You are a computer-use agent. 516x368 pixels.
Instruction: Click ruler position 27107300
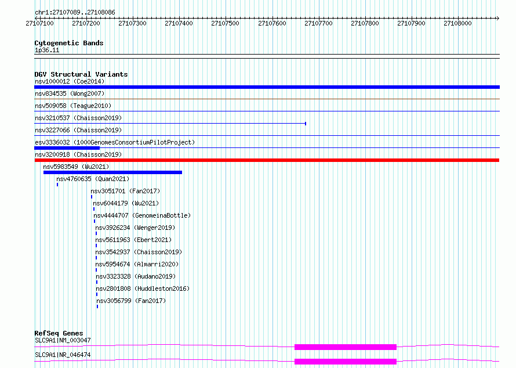132,23
